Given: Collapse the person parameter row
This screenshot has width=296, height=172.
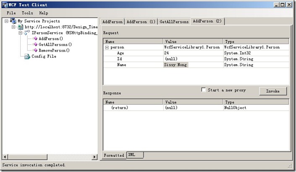Looking at the screenshot, I should pyautogui.click(x=107, y=47).
